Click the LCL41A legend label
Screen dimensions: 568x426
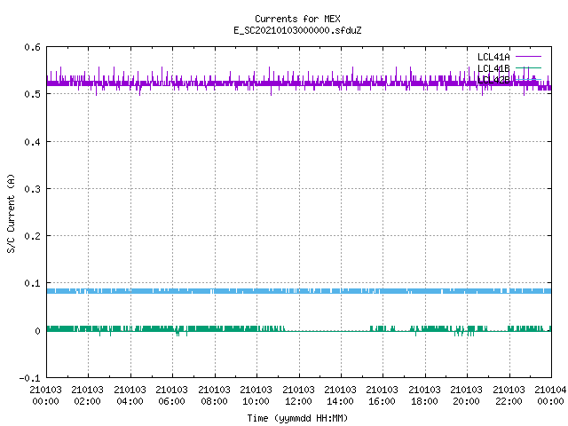[493, 57]
